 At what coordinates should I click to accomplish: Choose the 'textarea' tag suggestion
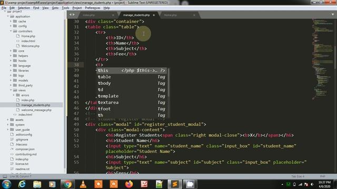tap(132, 103)
